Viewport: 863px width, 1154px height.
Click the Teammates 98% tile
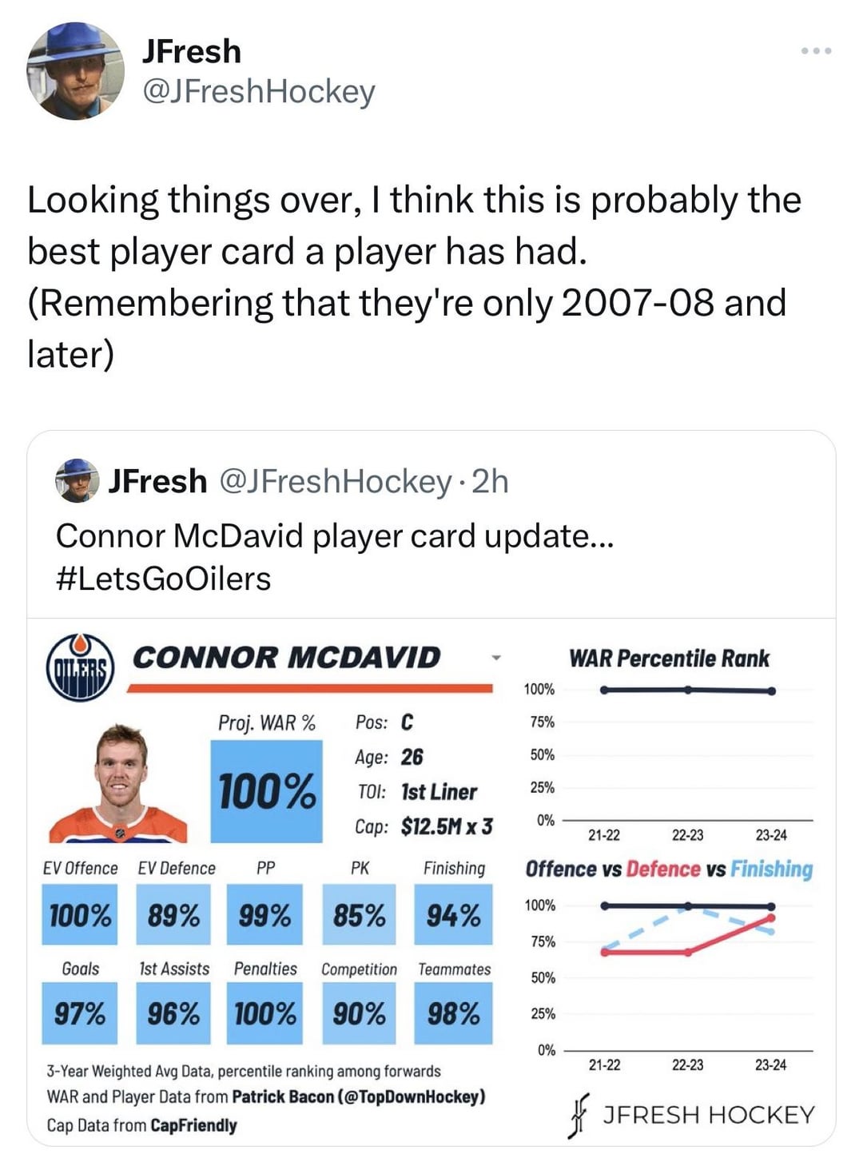(453, 1014)
